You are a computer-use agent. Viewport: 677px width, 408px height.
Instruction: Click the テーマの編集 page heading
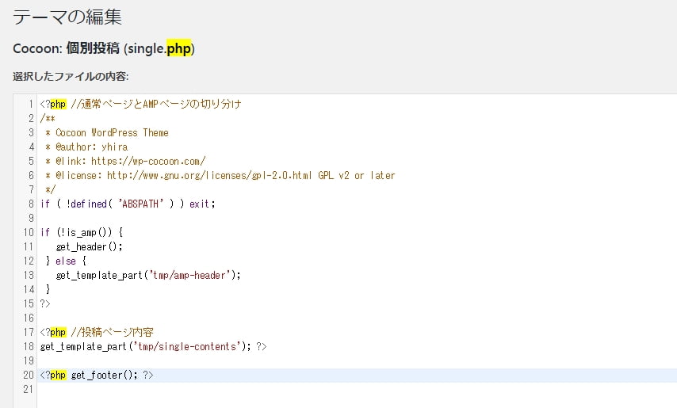click(x=67, y=17)
